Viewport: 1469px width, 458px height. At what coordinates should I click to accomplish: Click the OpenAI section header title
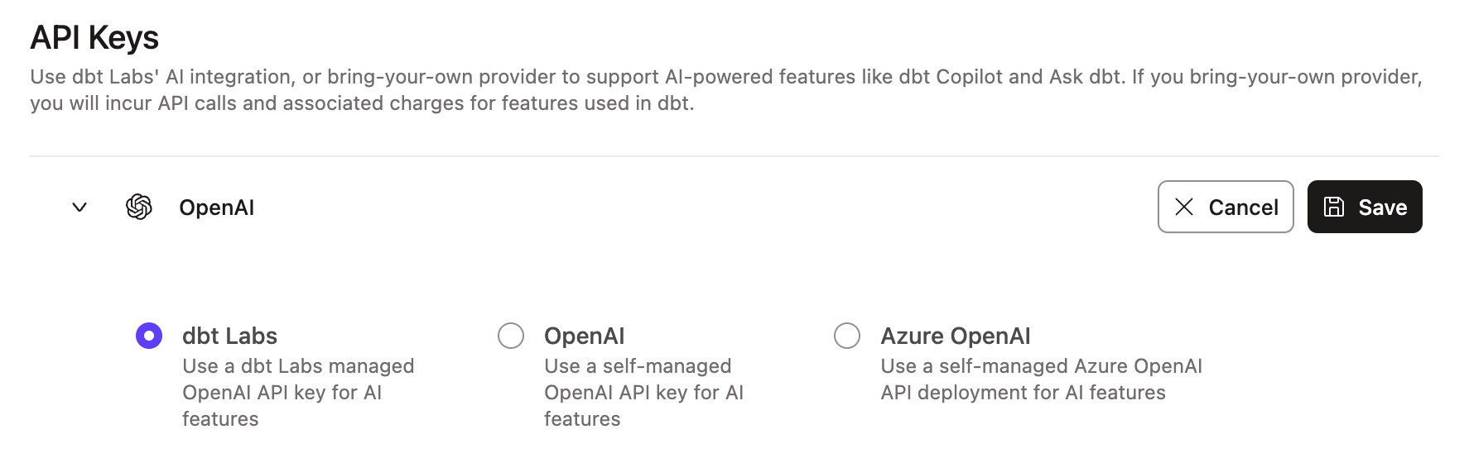pyautogui.click(x=216, y=208)
